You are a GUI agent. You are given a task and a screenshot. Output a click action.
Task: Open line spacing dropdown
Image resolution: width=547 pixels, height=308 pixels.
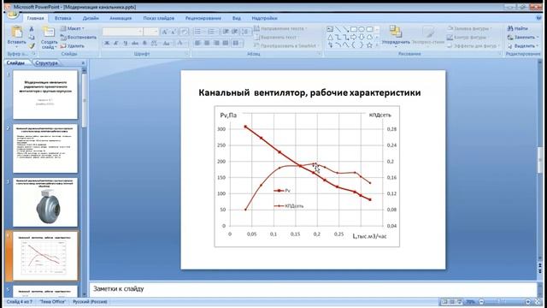click(245, 32)
